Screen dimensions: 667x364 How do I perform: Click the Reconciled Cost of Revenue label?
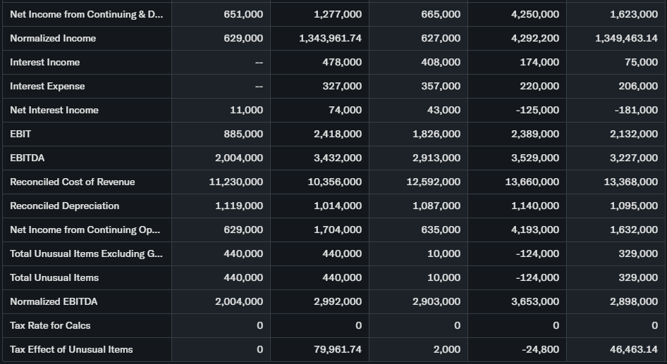coord(73,182)
